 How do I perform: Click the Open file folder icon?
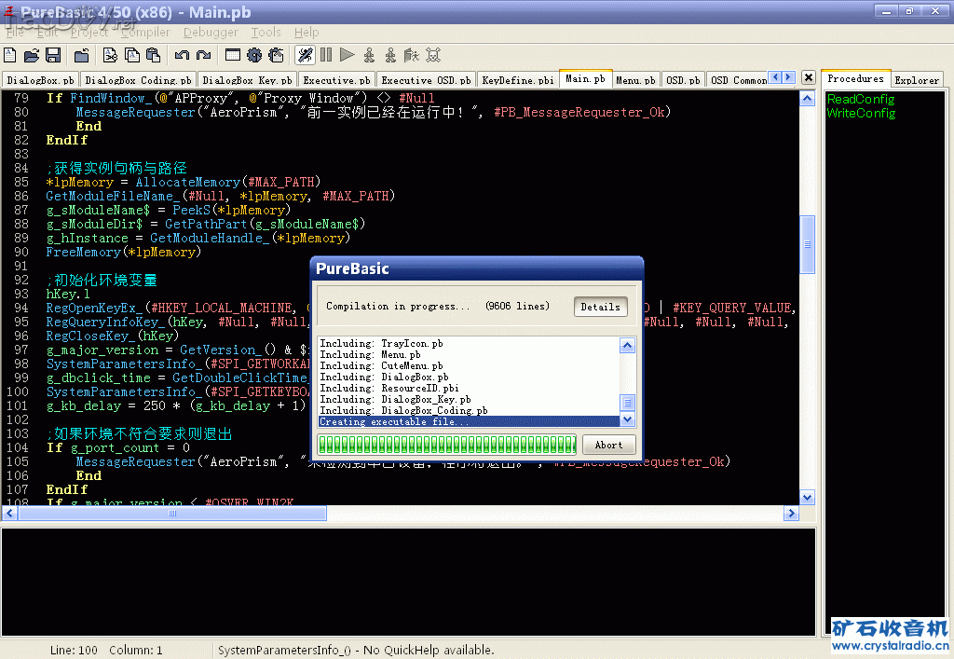[32, 56]
